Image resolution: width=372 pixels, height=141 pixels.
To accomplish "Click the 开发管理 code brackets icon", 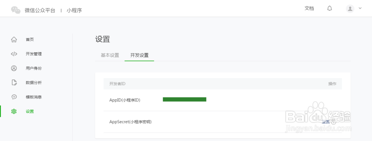I will [x=14, y=54].
